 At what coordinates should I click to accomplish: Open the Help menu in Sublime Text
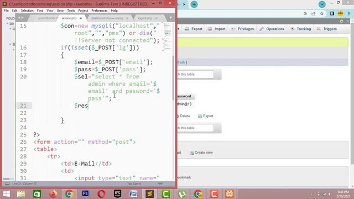coord(114,11)
